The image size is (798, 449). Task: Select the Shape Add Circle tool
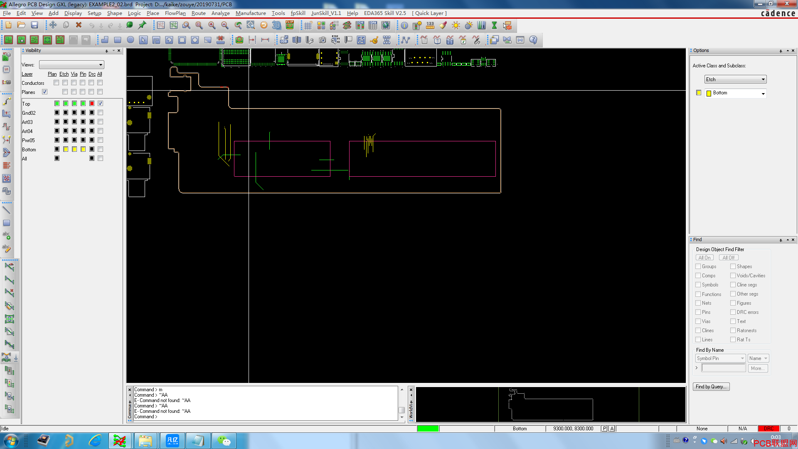pos(131,40)
